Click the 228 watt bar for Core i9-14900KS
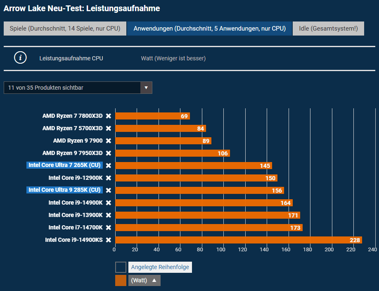The height and width of the screenshot is (291, 379). (239, 240)
